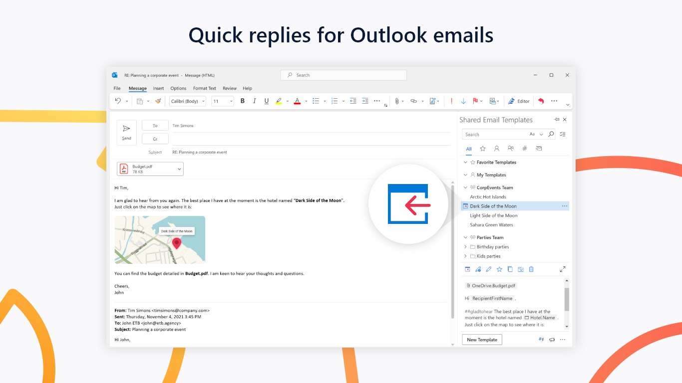The width and height of the screenshot is (682, 383).
Task: Pin the Shared Email Templates pane
Action: (x=557, y=120)
